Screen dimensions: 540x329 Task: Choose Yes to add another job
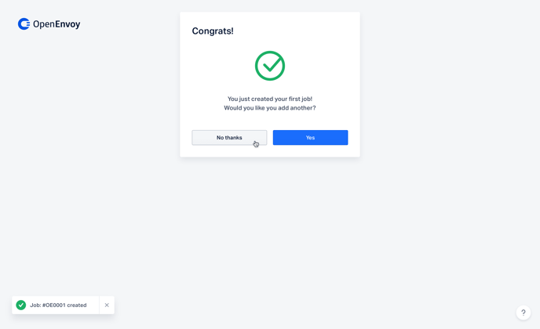(310, 138)
